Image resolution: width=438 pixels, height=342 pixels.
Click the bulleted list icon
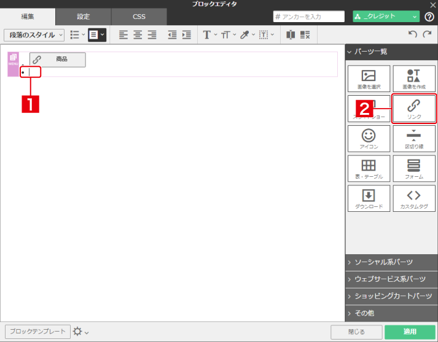point(74,35)
